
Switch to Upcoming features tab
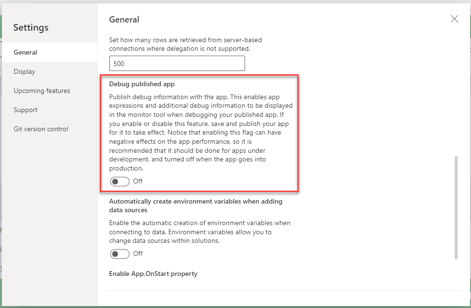tap(42, 91)
